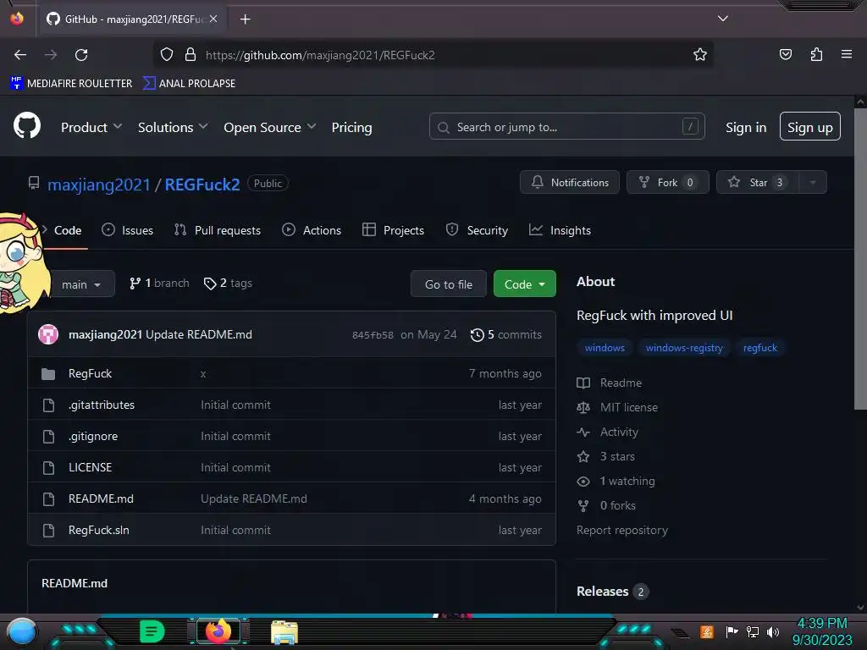
Task: Switch to the Code tab
Action: 68,230
